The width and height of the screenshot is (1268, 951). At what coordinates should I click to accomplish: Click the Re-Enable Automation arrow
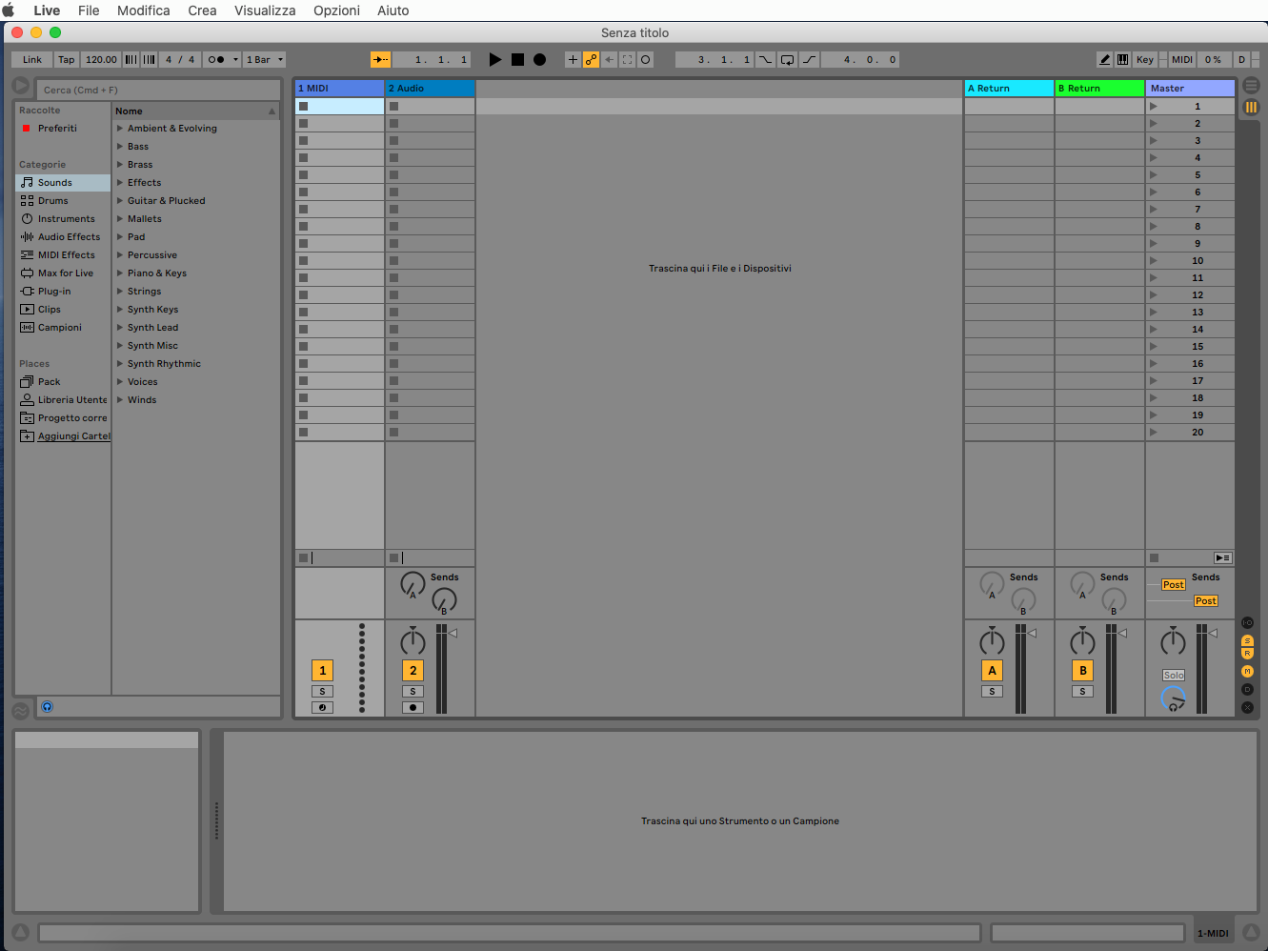coord(609,59)
